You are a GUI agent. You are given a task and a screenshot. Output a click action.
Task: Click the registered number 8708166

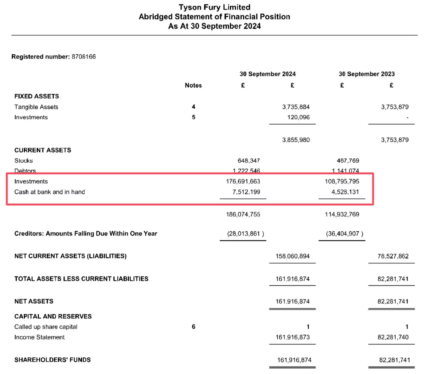click(84, 56)
